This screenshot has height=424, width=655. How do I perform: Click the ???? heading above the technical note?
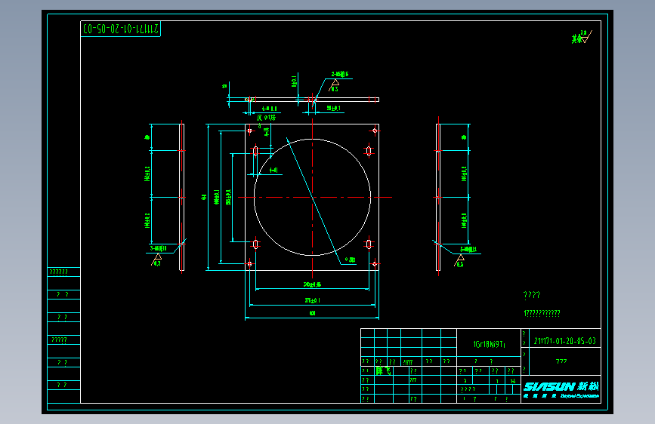pyautogui.click(x=532, y=295)
